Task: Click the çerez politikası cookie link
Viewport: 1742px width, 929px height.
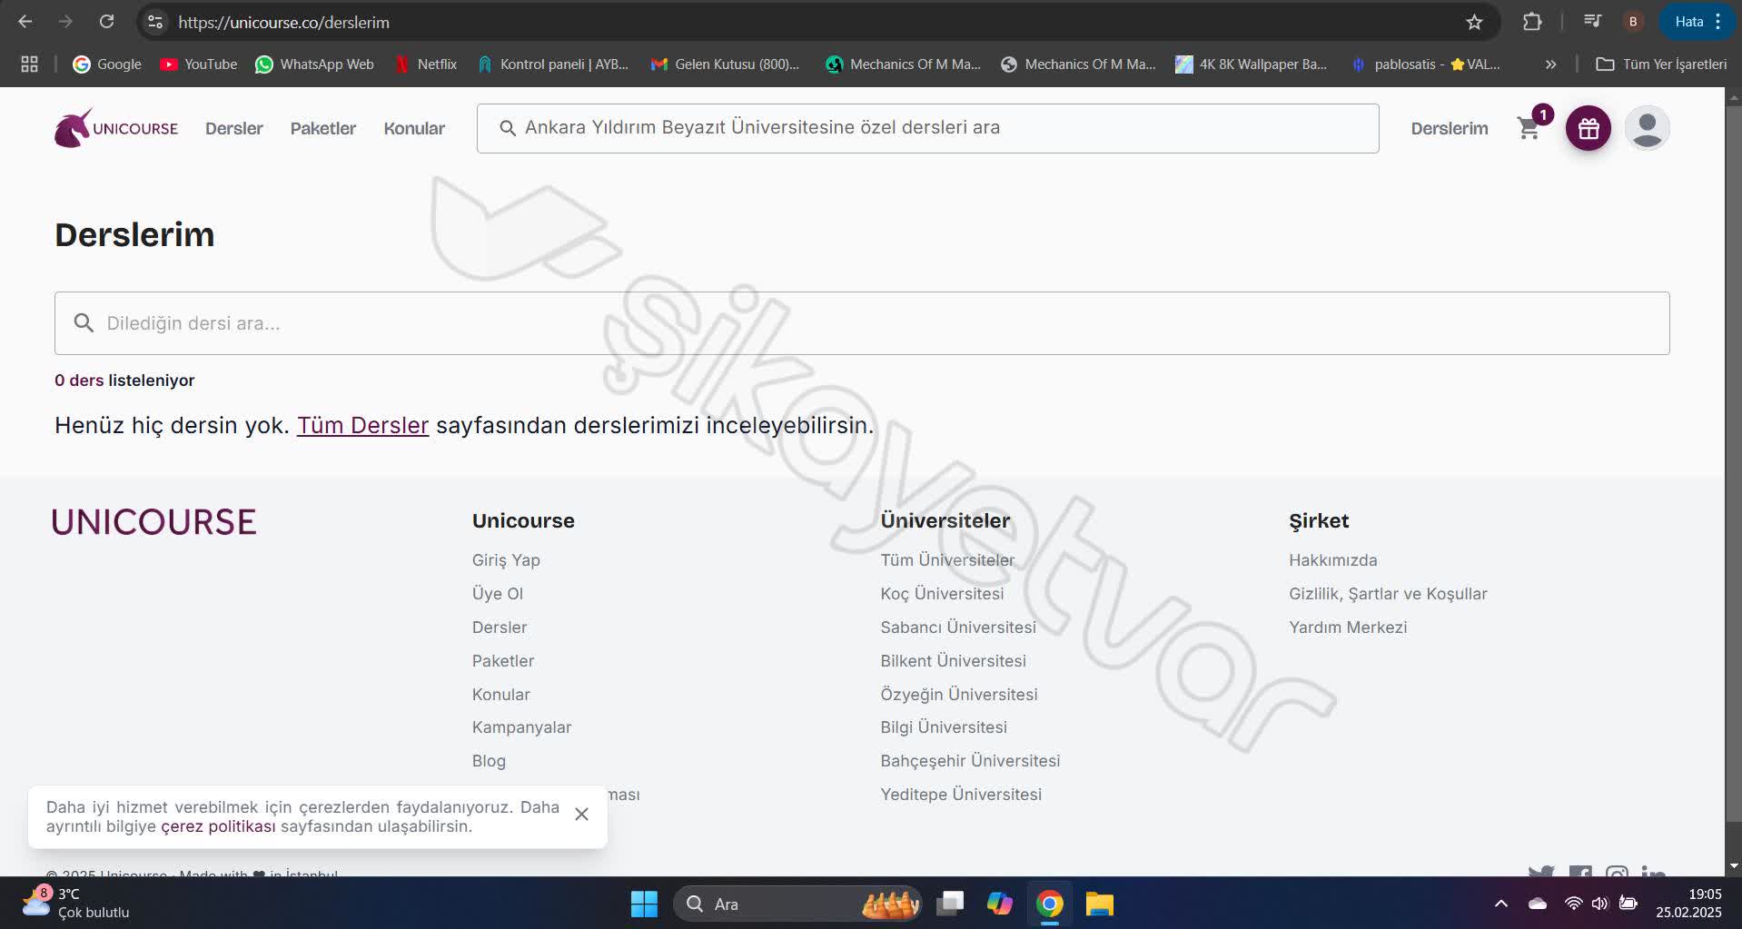Action: [x=217, y=826]
